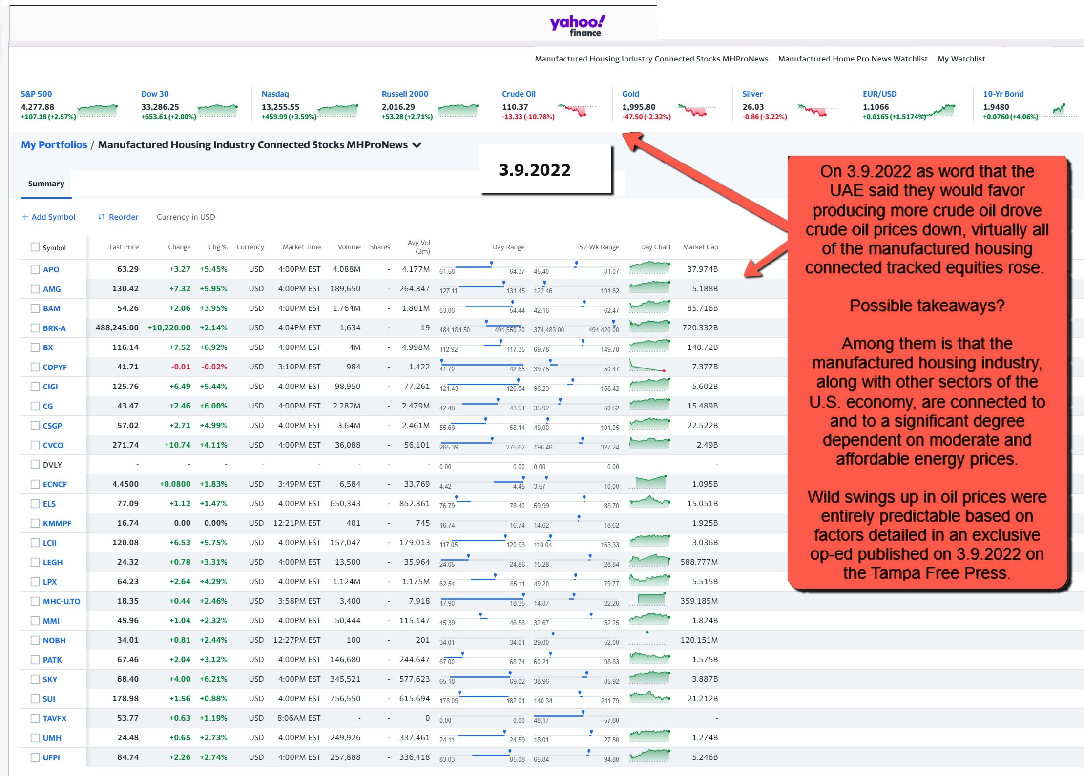Click the Reorder button
This screenshot has height=776, width=1084.
click(x=118, y=217)
